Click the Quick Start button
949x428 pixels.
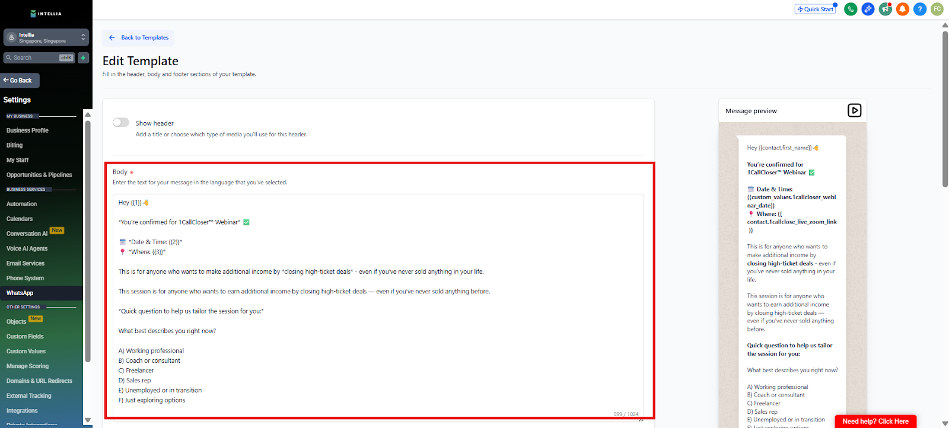816,9
